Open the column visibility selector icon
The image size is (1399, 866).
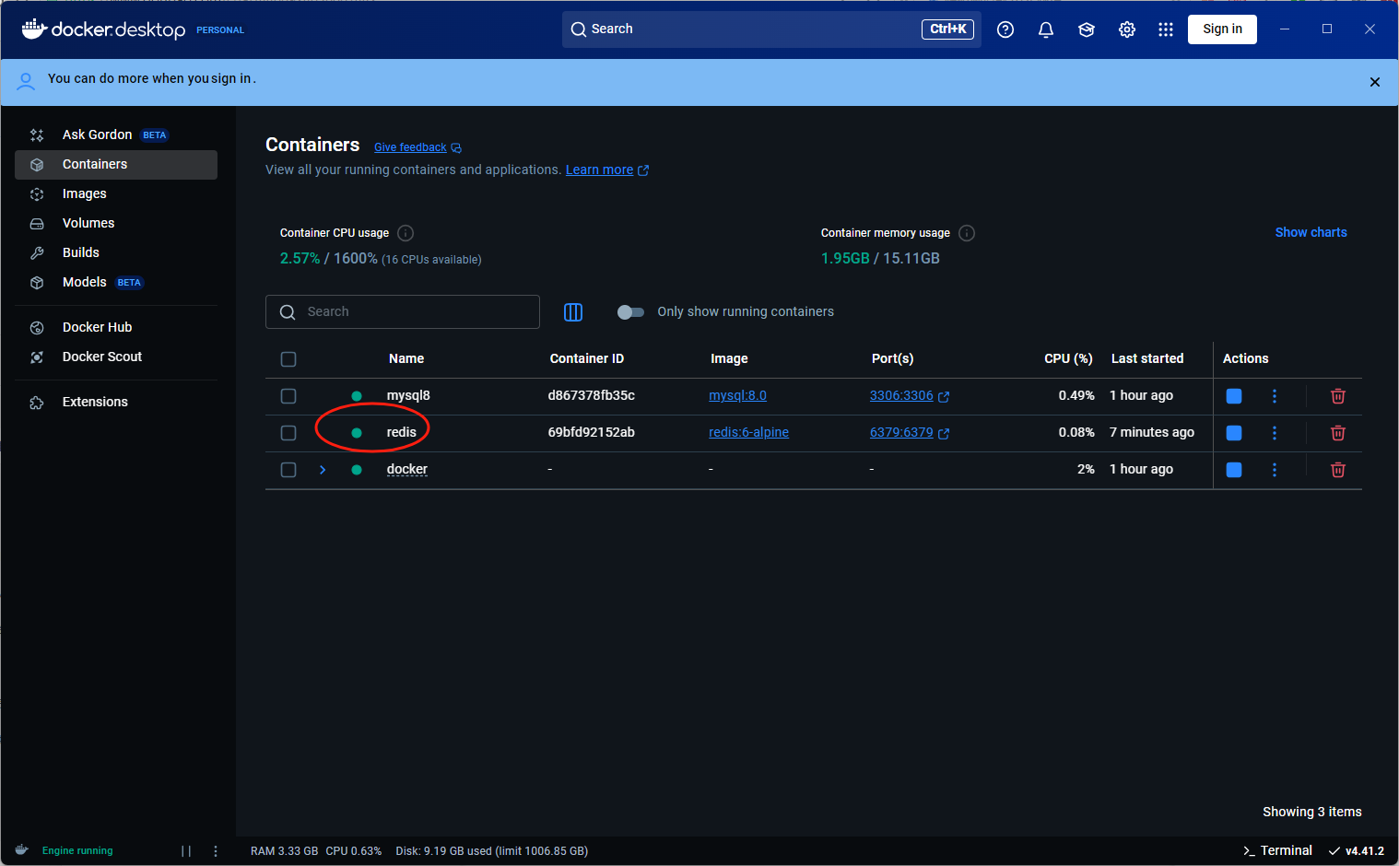[573, 312]
